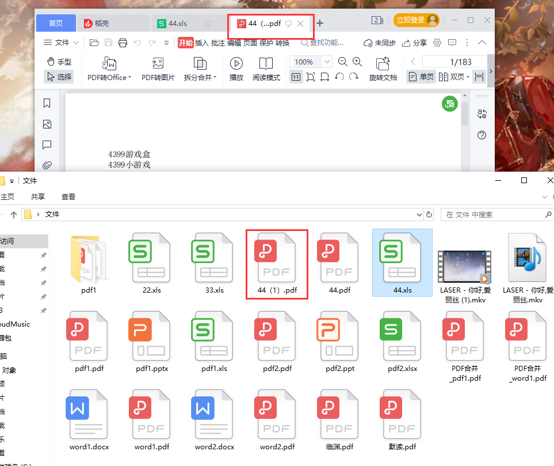Refresh the Explorer folder
Screen dimensions: 554x466
429,214
